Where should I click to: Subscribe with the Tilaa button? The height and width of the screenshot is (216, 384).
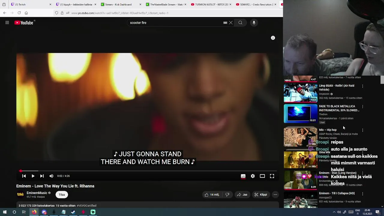[62, 195]
